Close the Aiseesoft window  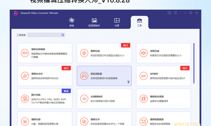tap(197, 13)
